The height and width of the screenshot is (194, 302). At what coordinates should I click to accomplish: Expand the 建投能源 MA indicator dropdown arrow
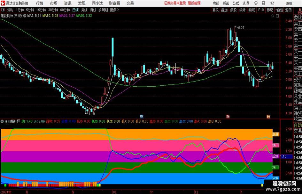(25, 16)
